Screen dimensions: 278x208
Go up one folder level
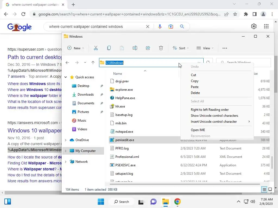click(x=93, y=63)
